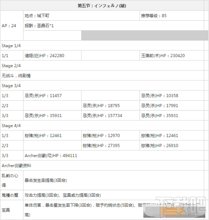
Task: Click 报酬：圣晶石*1 cell
Action: point(113,26)
